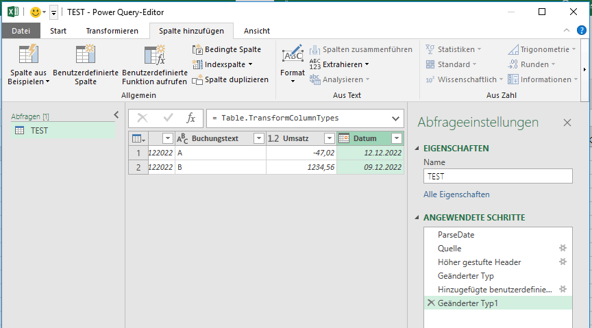592x328 pixels.
Task: Click the Trigonometrie icon
Action: pos(513,49)
